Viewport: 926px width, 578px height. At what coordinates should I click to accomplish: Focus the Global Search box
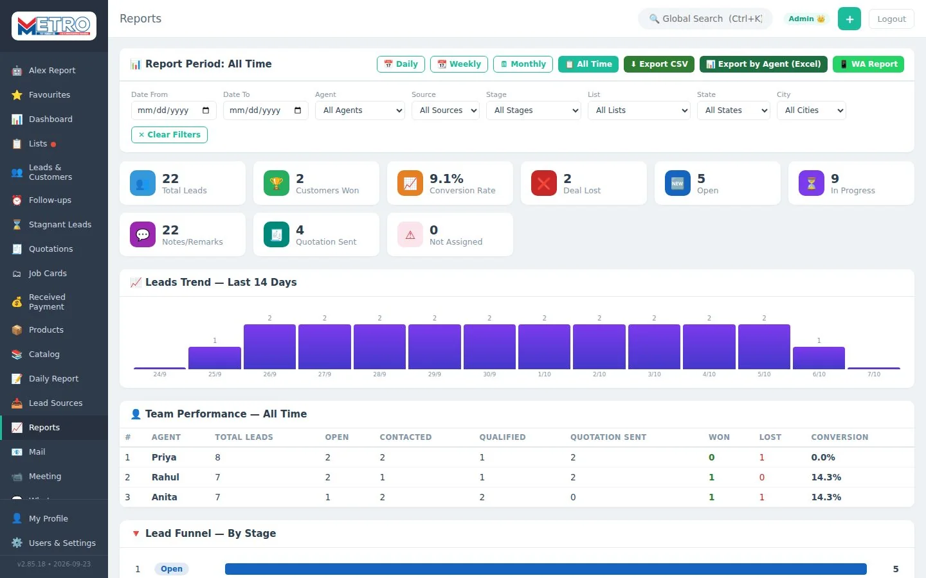tap(706, 19)
